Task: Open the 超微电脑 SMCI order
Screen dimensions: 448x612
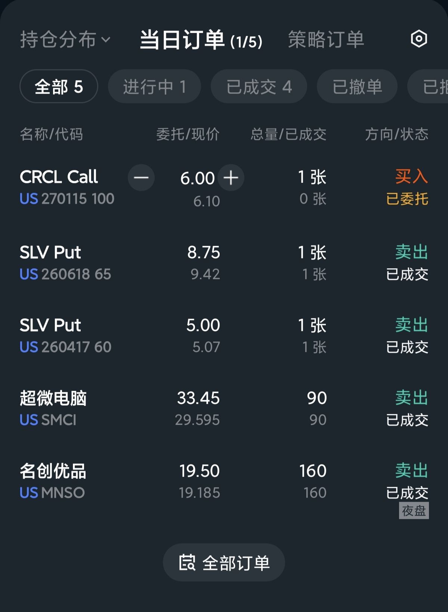Action: [x=53, y=408]
